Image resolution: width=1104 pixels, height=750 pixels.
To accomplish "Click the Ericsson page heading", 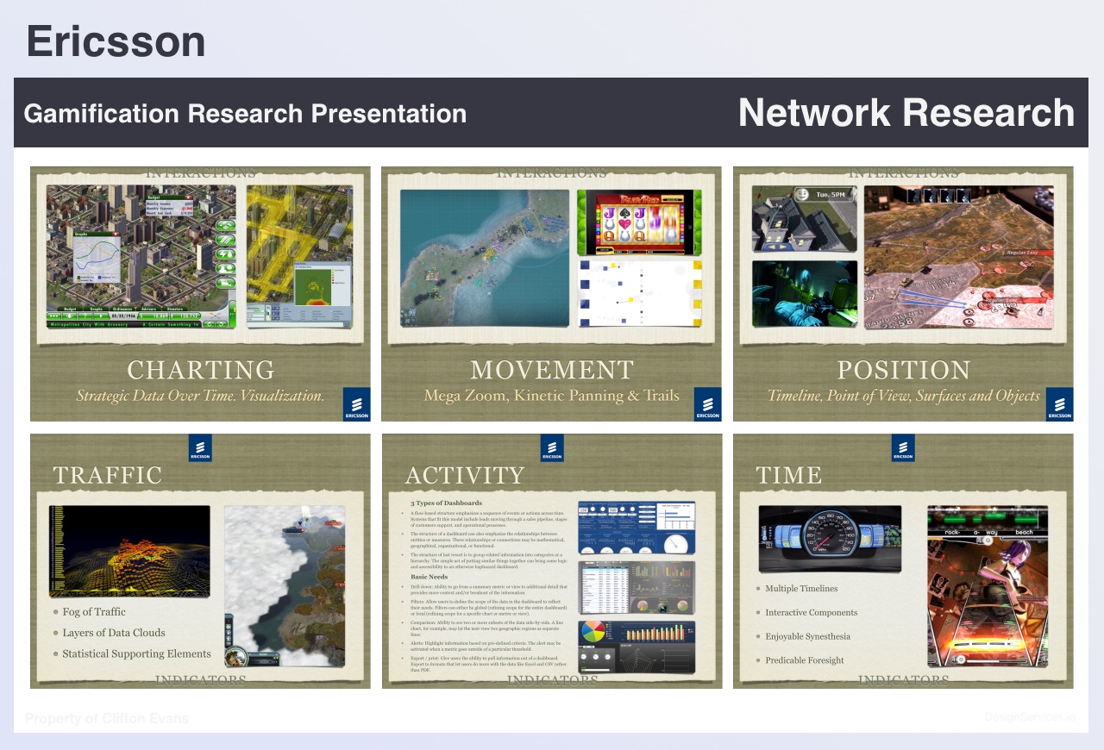I will [116, 41].
